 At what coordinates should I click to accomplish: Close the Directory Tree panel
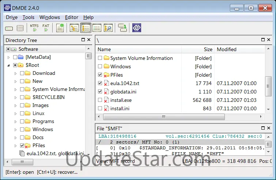pyautogui.click(x=89, y=40)
